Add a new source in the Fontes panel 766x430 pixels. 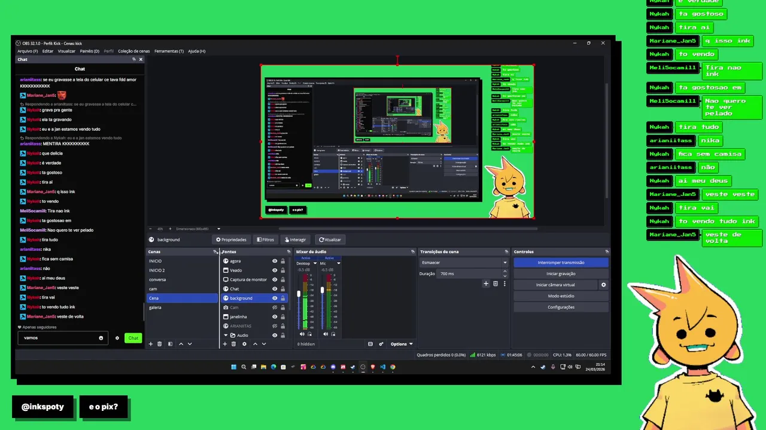tap(225, 344)
